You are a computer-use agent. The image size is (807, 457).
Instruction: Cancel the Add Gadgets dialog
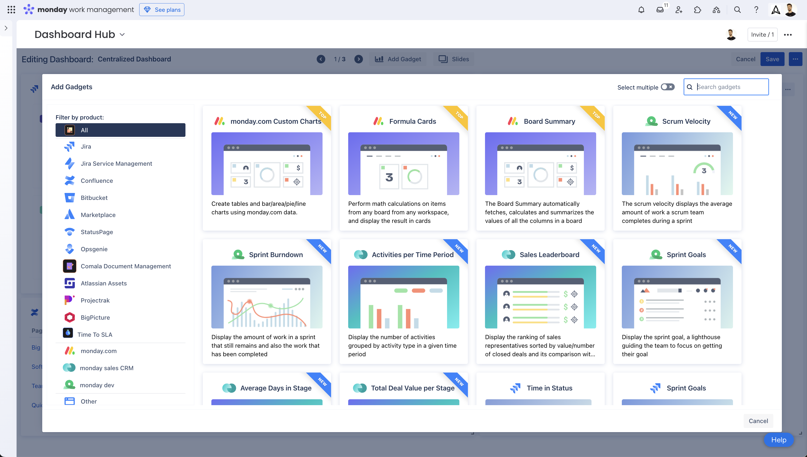point(758,421)
